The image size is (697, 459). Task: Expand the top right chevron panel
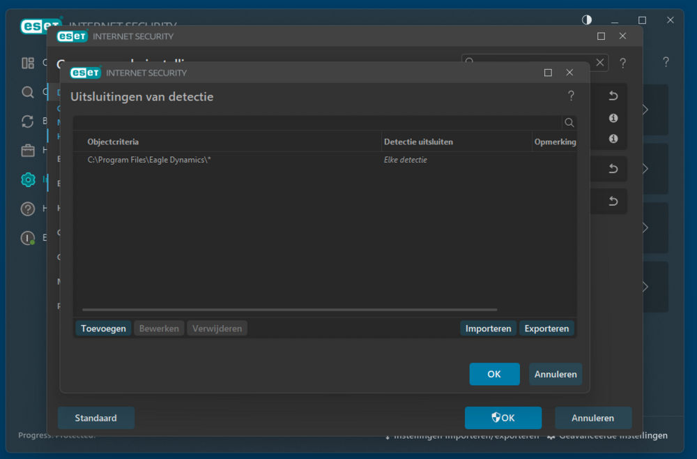click(645, 110)
